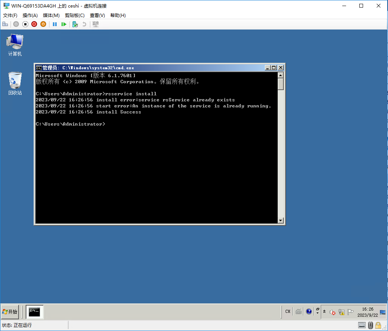Viewport: 388px width, 331px height.
Task: Open the 文件(F) menu
Action: (x=10, y=16)
